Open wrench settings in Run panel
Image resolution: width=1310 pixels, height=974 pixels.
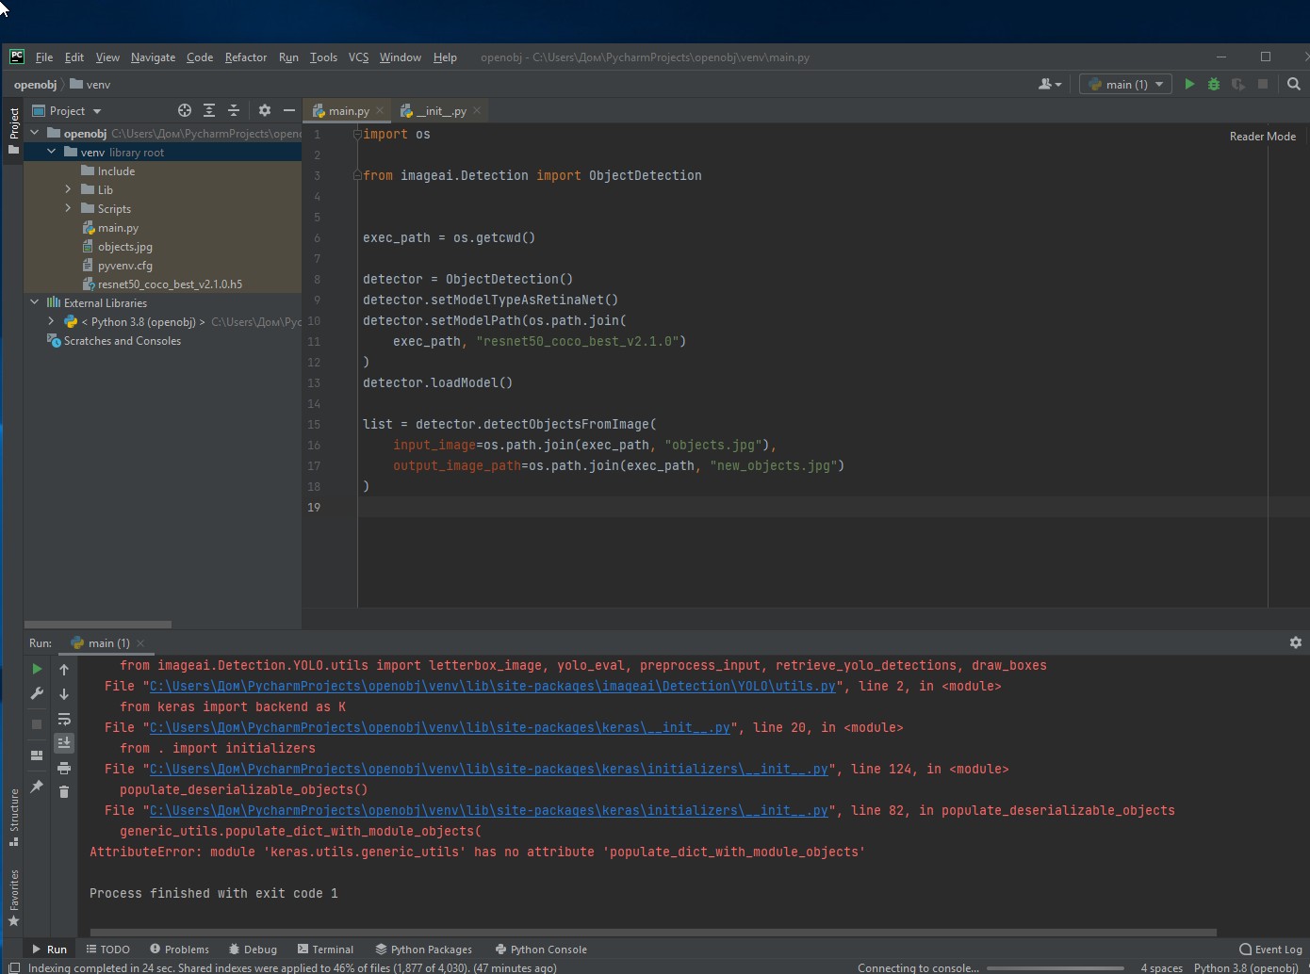[x=37, y=693]
